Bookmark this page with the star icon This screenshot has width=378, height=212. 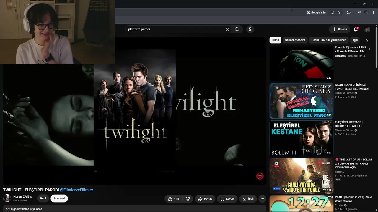click(339, 12)
